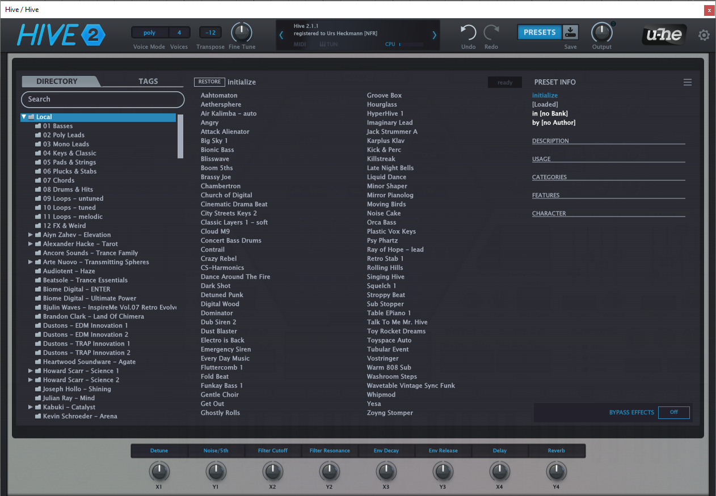The width and height of the screenshot is (716, 496).
Task: Click the Redo arrow icon
Action: point(491,32)
